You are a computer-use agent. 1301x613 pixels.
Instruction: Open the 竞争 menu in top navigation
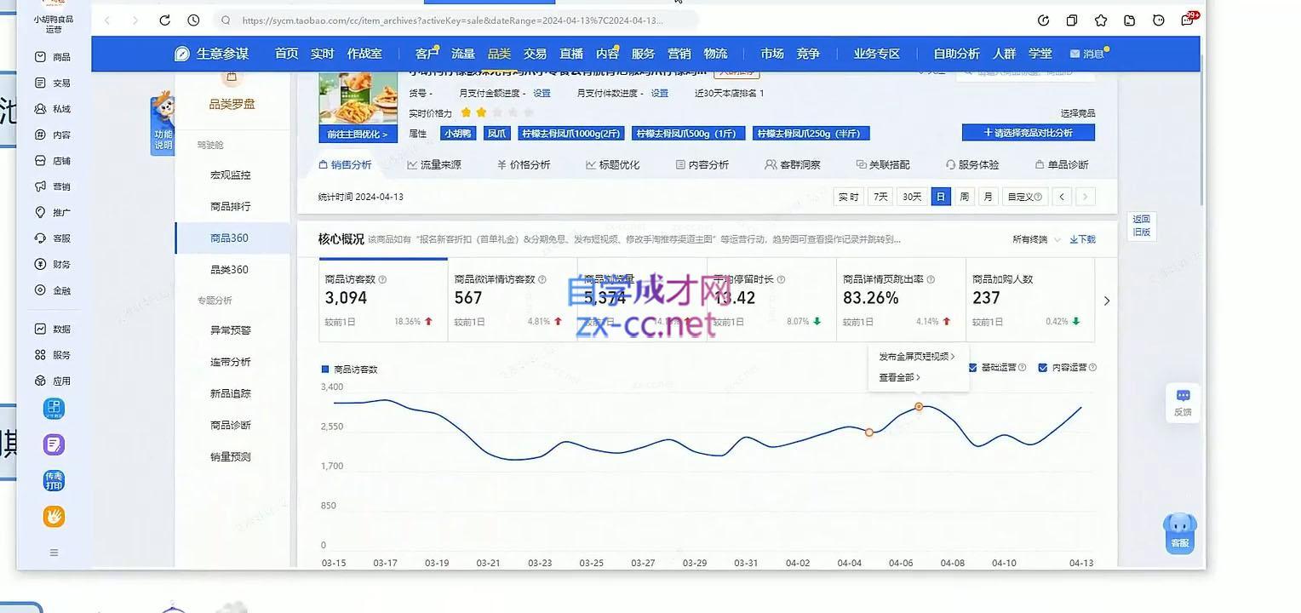[x=807, y=53]
